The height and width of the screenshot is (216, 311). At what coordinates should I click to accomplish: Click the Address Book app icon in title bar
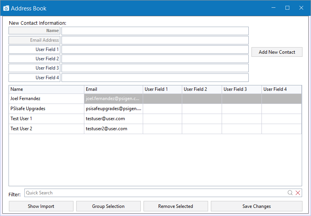[x=6, y=9]
